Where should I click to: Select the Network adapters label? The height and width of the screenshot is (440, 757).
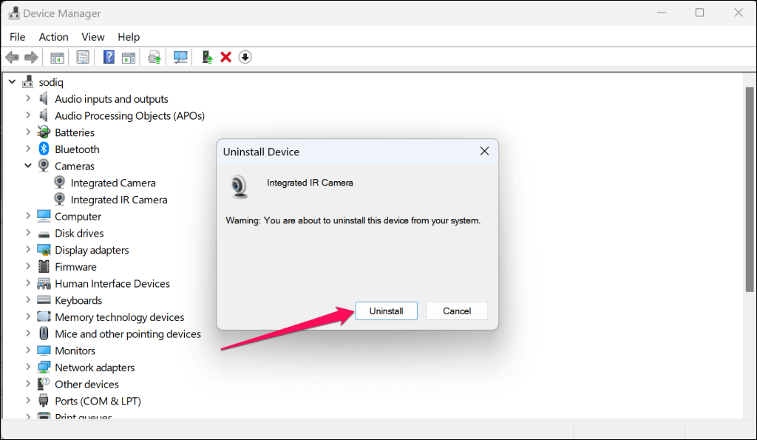[95, 368]
